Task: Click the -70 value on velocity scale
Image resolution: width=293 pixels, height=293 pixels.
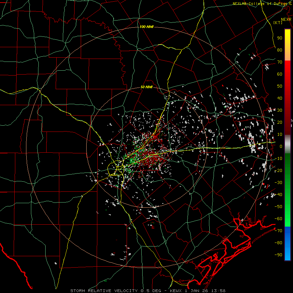Action: tap(278, 231)
